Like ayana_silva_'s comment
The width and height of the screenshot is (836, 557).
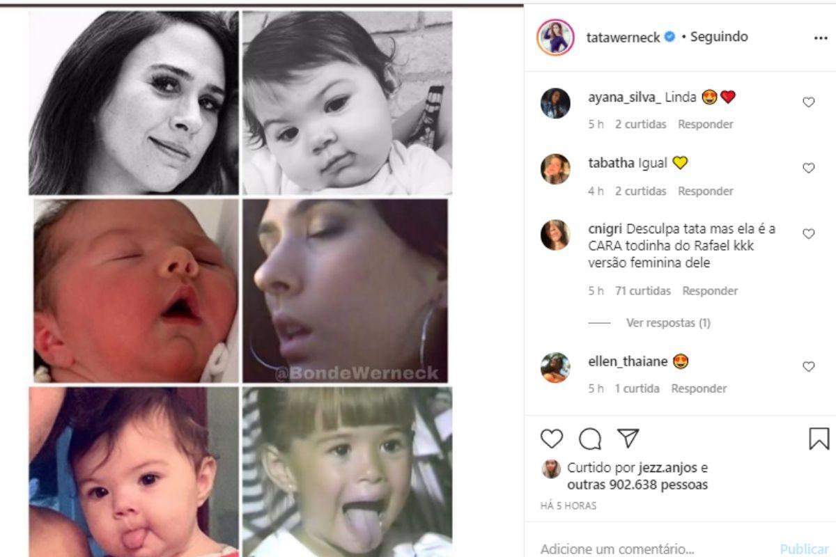pos(809,102)
